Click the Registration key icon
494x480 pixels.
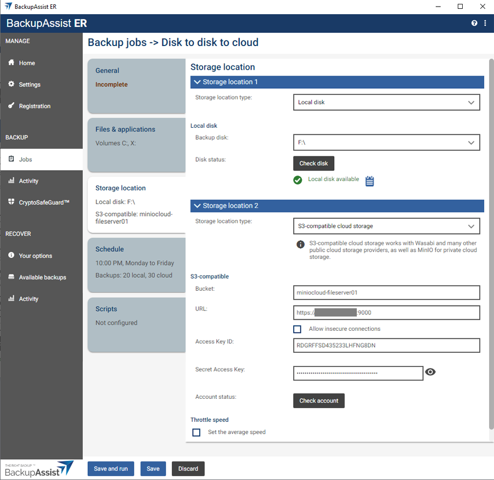(x=12, y=105)
